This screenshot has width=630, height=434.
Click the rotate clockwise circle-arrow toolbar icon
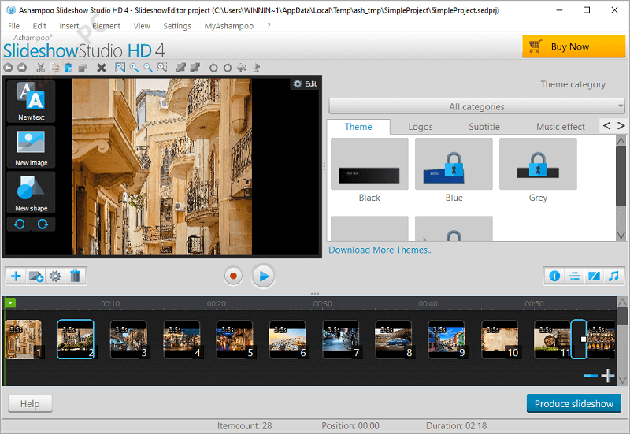click(228, 68)
